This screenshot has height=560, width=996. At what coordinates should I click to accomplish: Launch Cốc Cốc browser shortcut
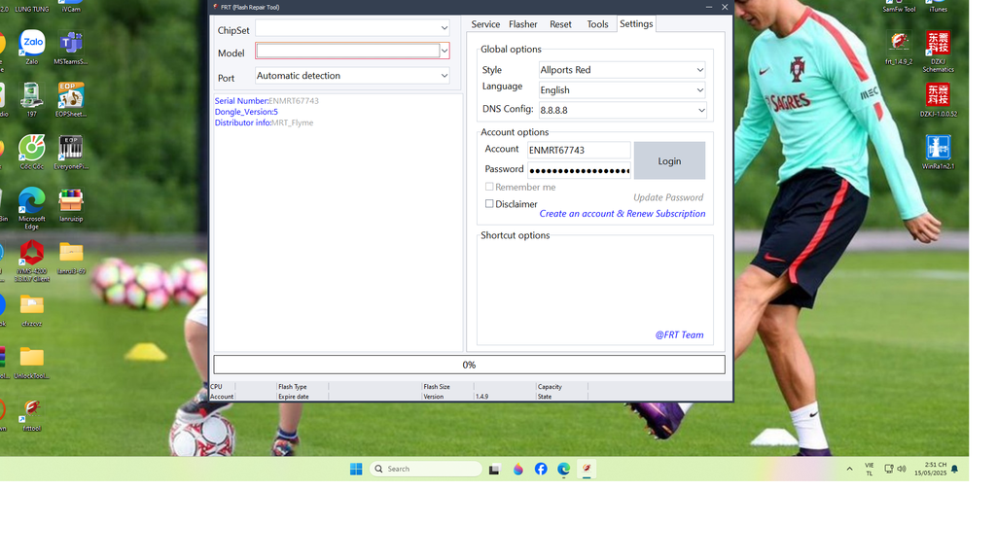[32, 152]
